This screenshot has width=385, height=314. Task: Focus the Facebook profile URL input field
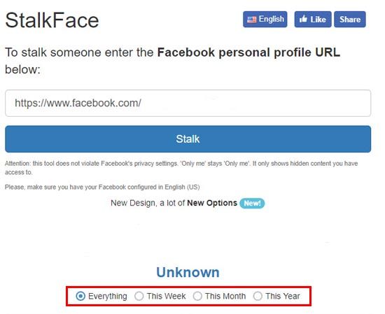pos(188,103)
